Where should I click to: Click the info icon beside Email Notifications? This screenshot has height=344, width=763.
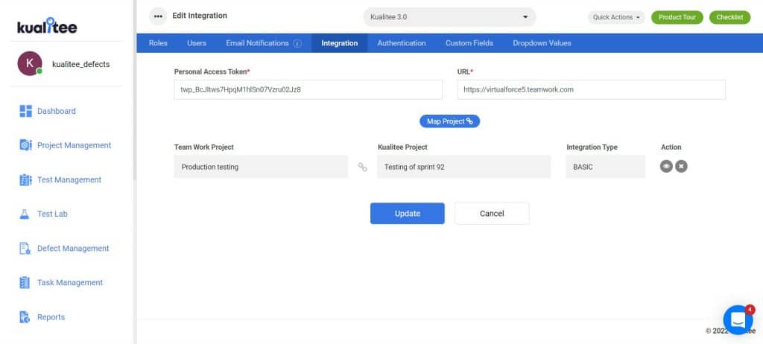(298, 43)
